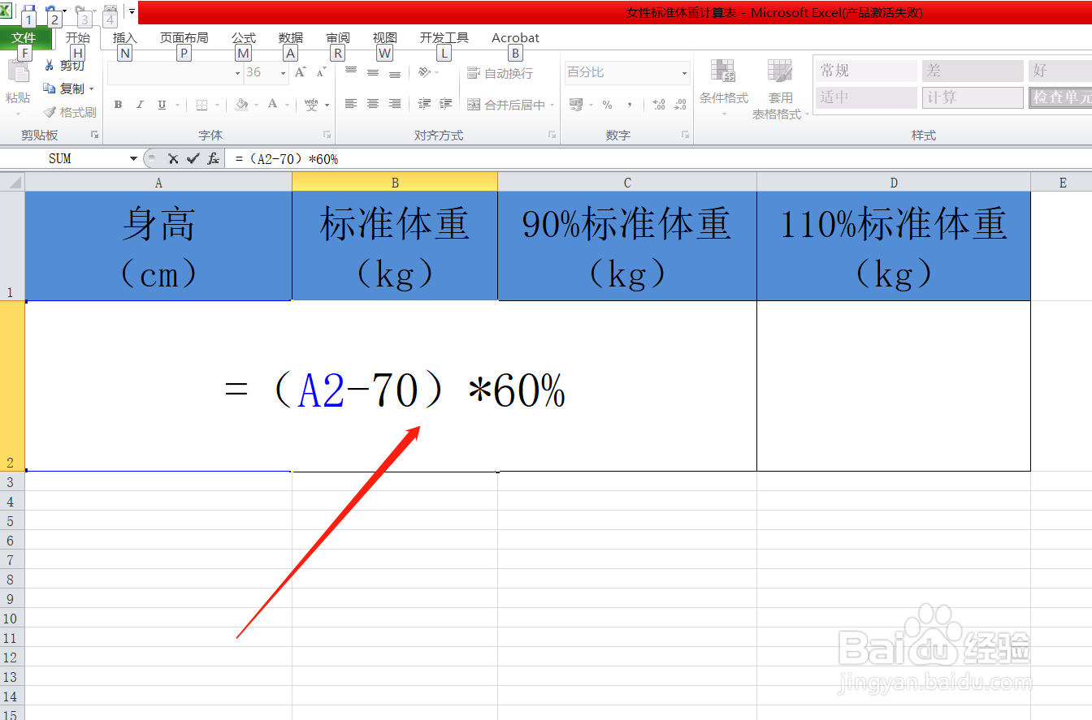The height and width of the screenshot is (720, 1092).
Task: Click the decrease decimal icon
Action: click(x=680, y=105)
